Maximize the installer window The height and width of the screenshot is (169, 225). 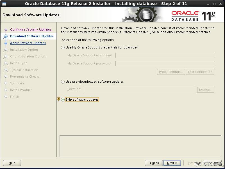pos(214,4)
